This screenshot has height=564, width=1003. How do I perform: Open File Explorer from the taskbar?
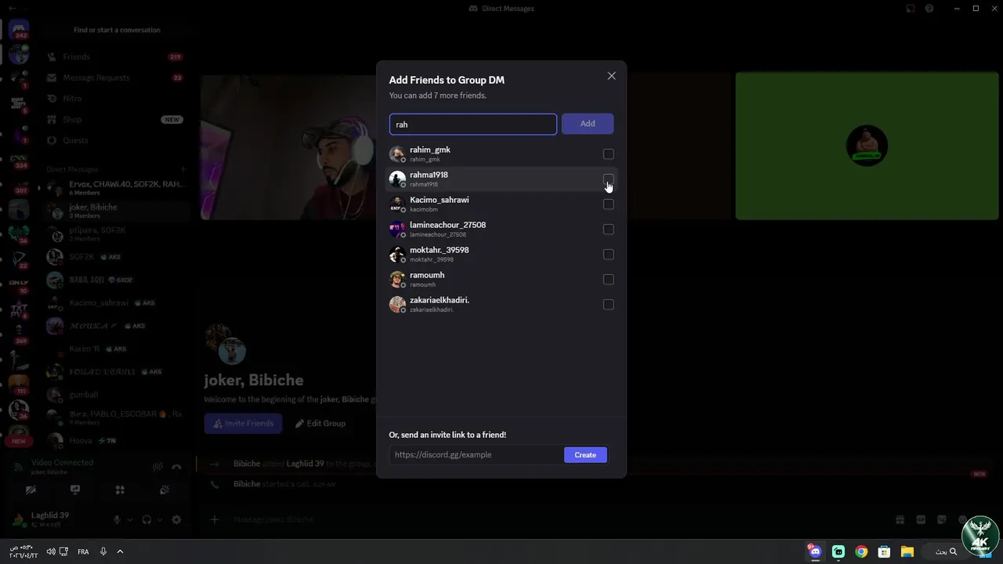(907, 551)
